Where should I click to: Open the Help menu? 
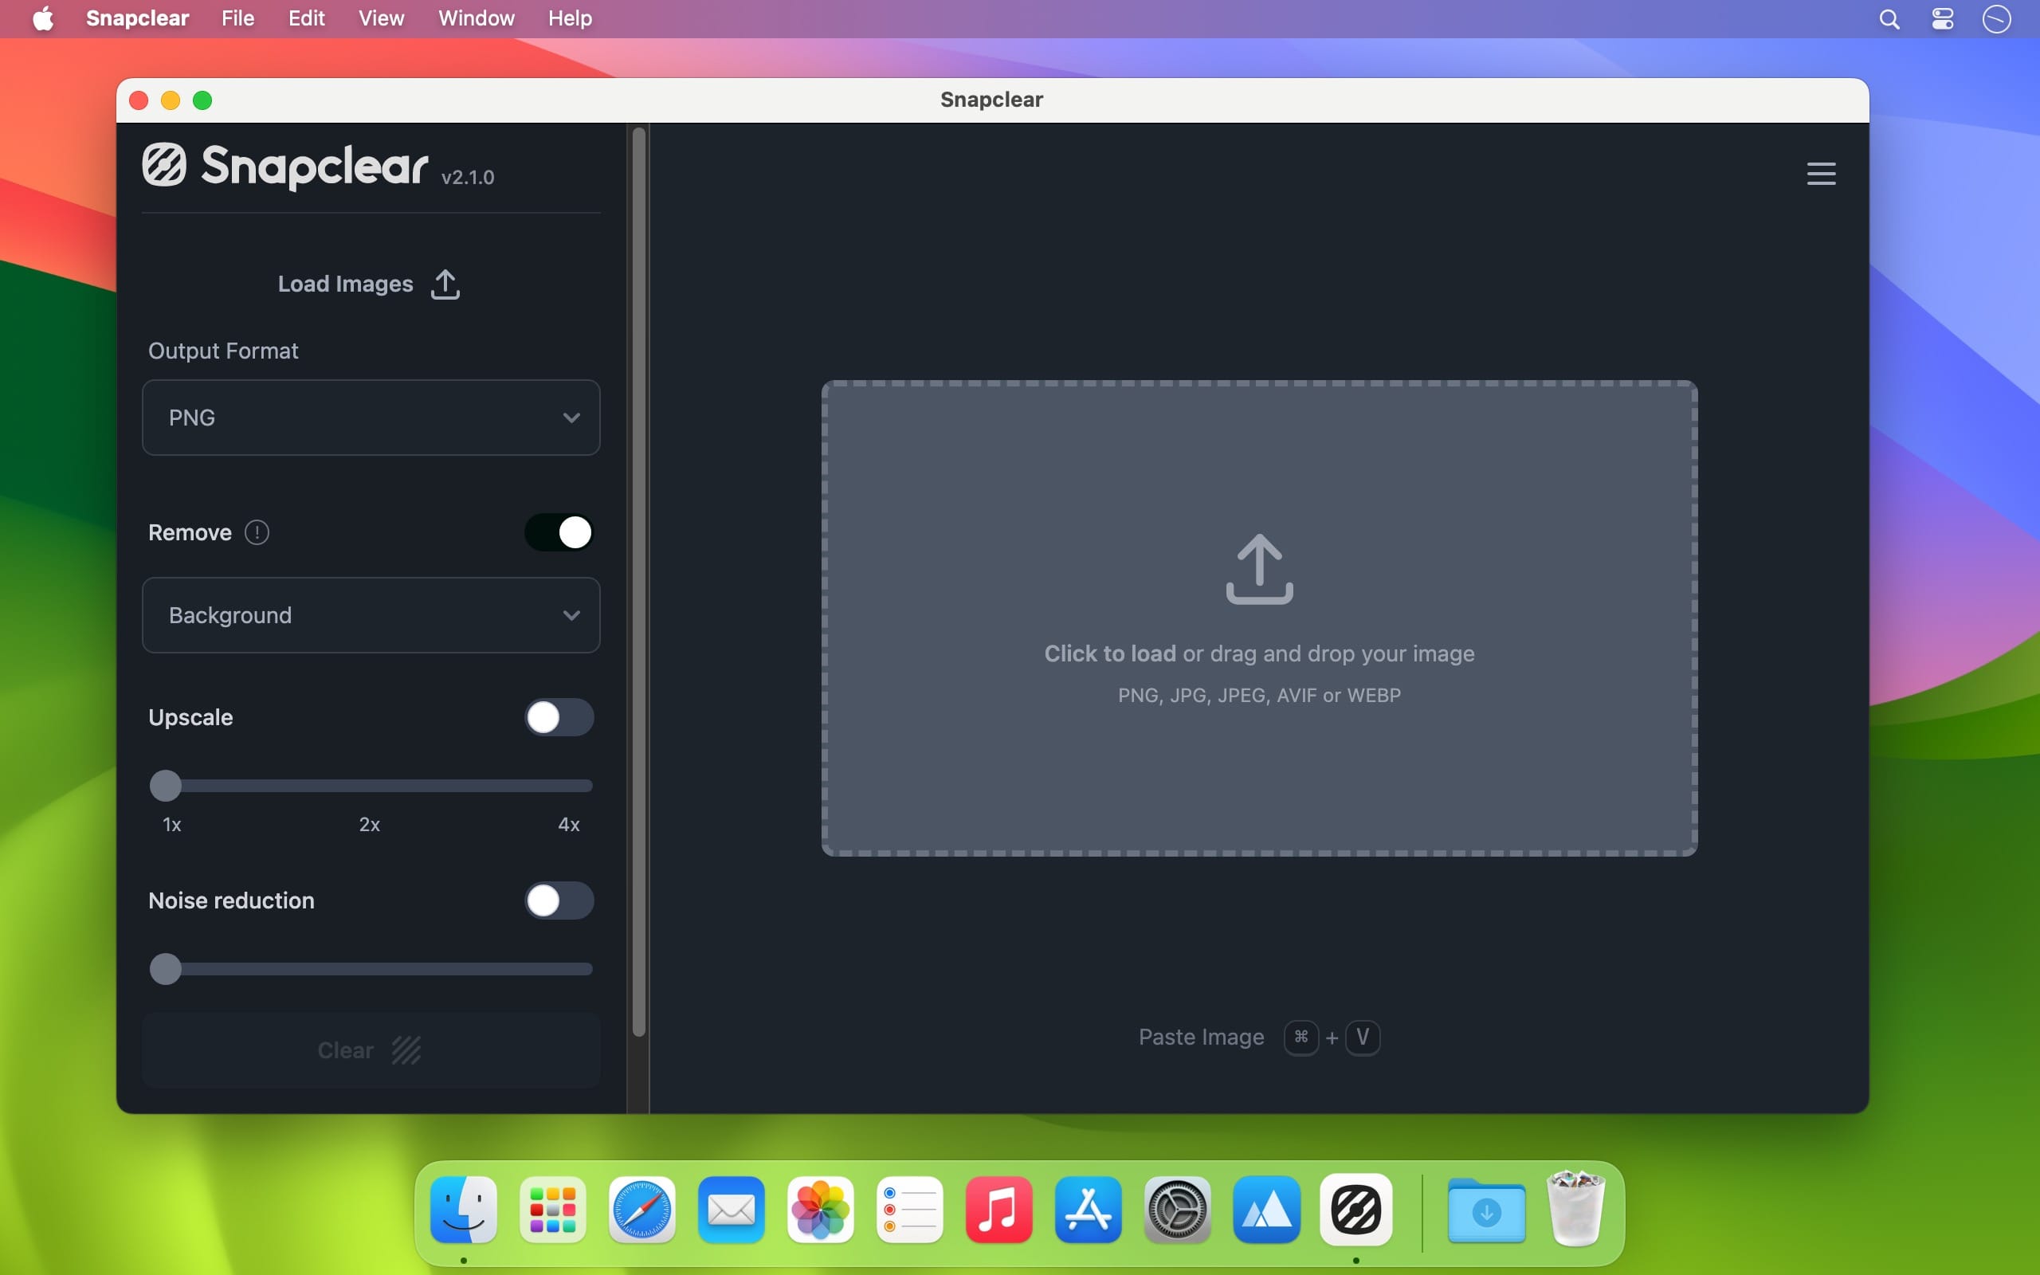[x=570, y=18]
